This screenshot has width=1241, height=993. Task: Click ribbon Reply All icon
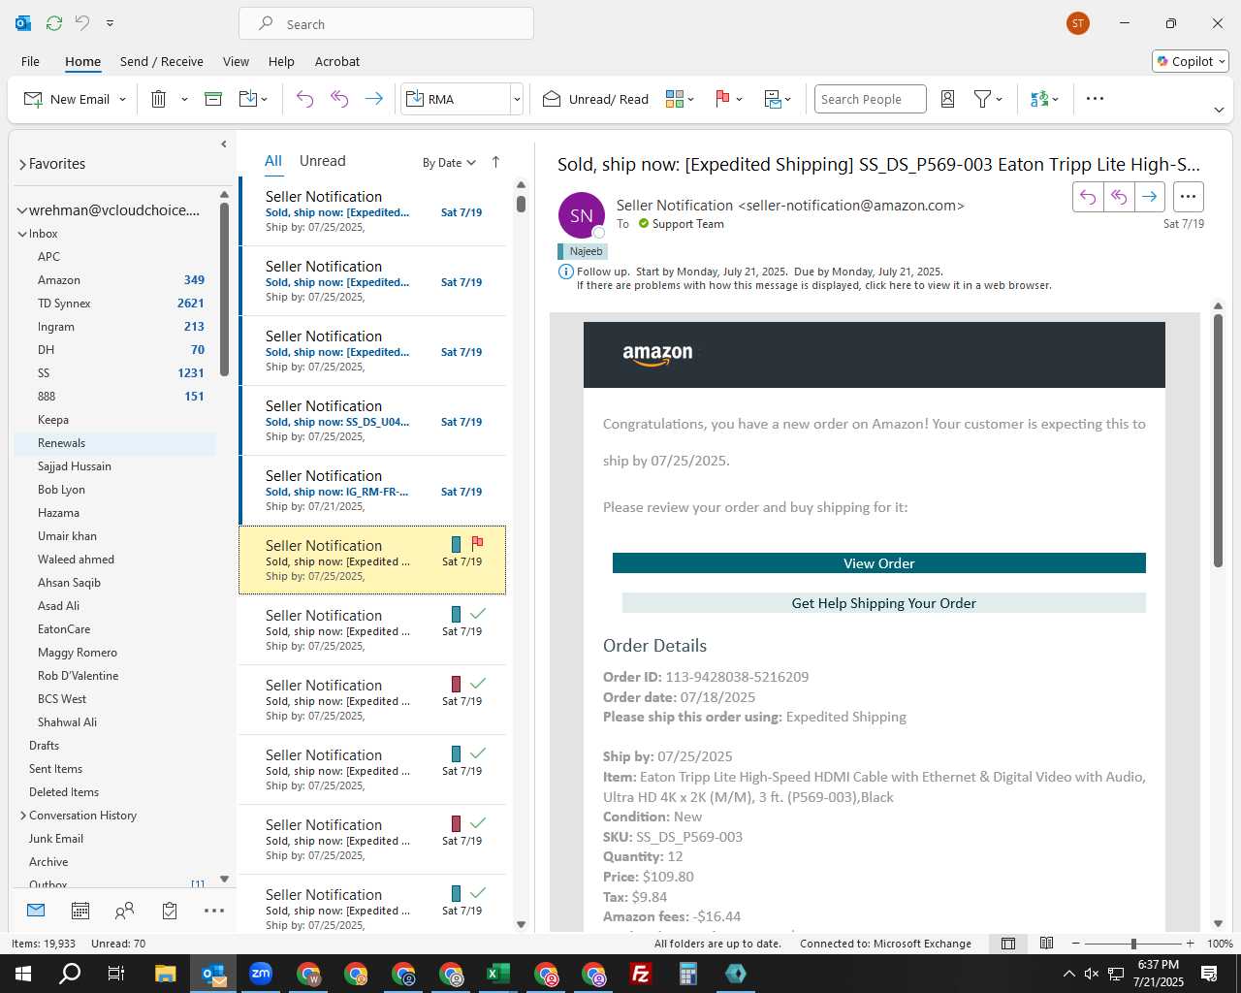(339, 99)
